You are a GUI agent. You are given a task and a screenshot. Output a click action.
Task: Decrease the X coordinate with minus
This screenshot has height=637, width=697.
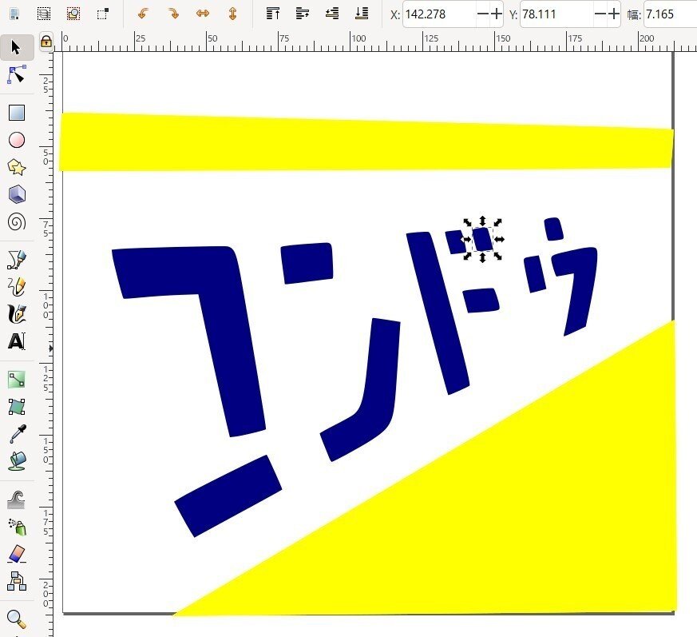pos(483,14)
